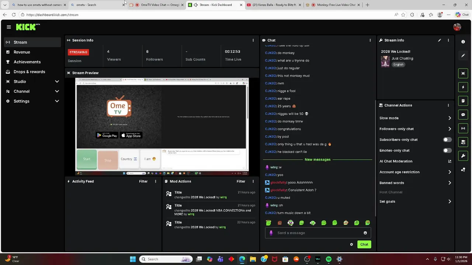Open Banned words settings arrow
This screenshot has height=265, width=472.
[450, 183]
